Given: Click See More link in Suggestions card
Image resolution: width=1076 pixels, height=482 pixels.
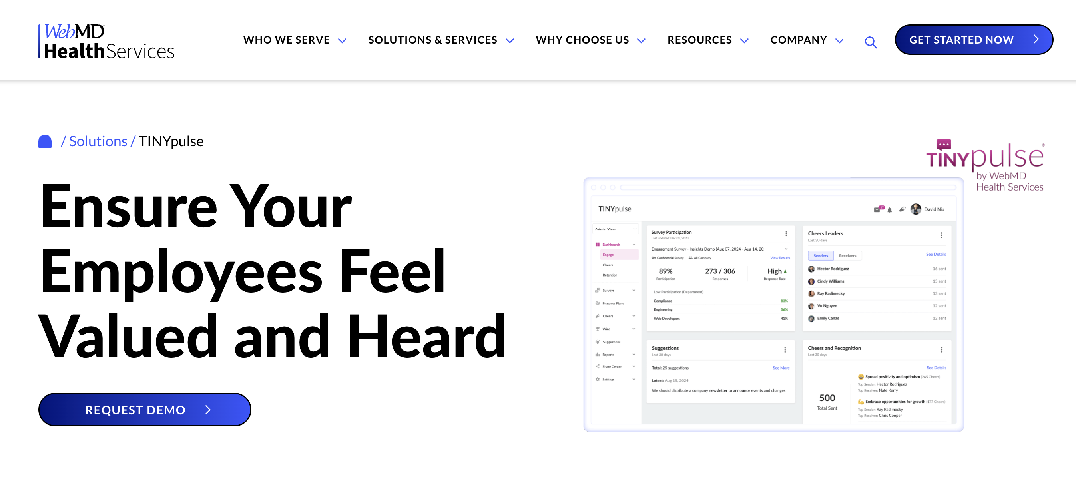Looking at the screenshot, I should click(x=781, y=368).
